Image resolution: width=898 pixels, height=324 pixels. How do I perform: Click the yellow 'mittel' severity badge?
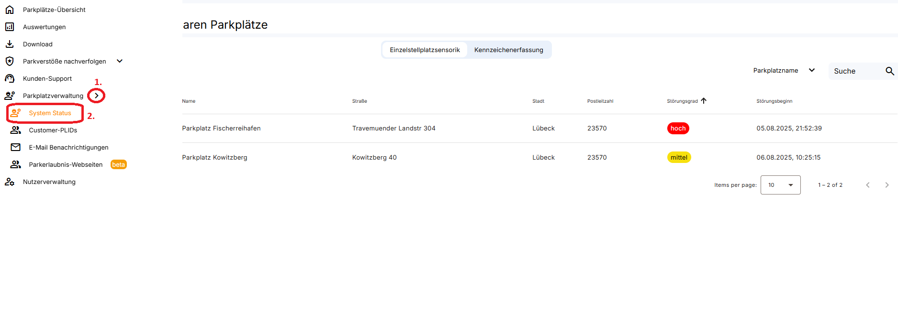(x=678, y=158)
